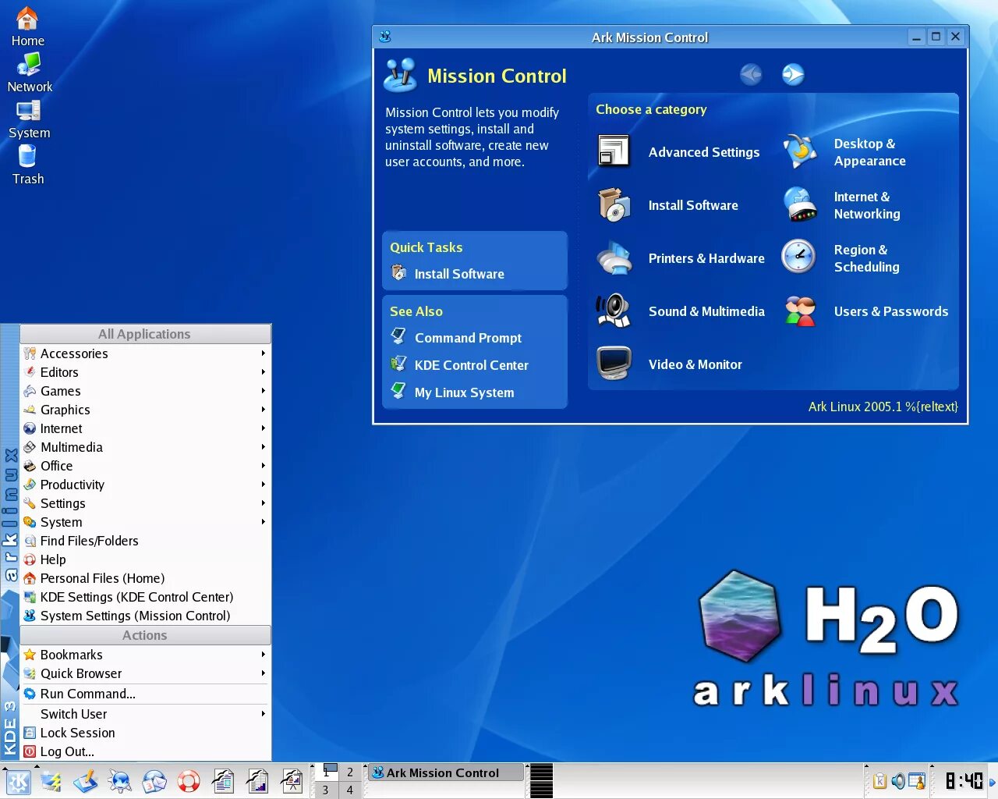This screenshot has width=998, height=799.
Task: Click the forward arrow in Mission Control
Action: tap(793, 74)
